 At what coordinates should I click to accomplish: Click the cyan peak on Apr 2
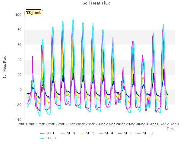pos(163,24)
